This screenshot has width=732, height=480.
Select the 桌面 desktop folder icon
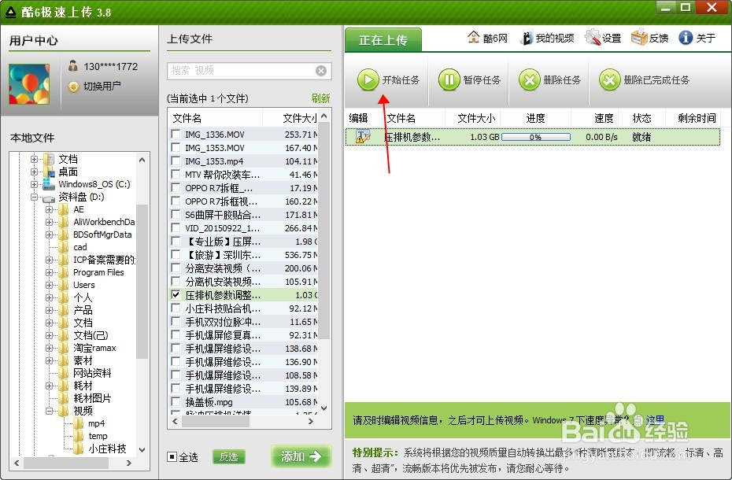(49, 172)
